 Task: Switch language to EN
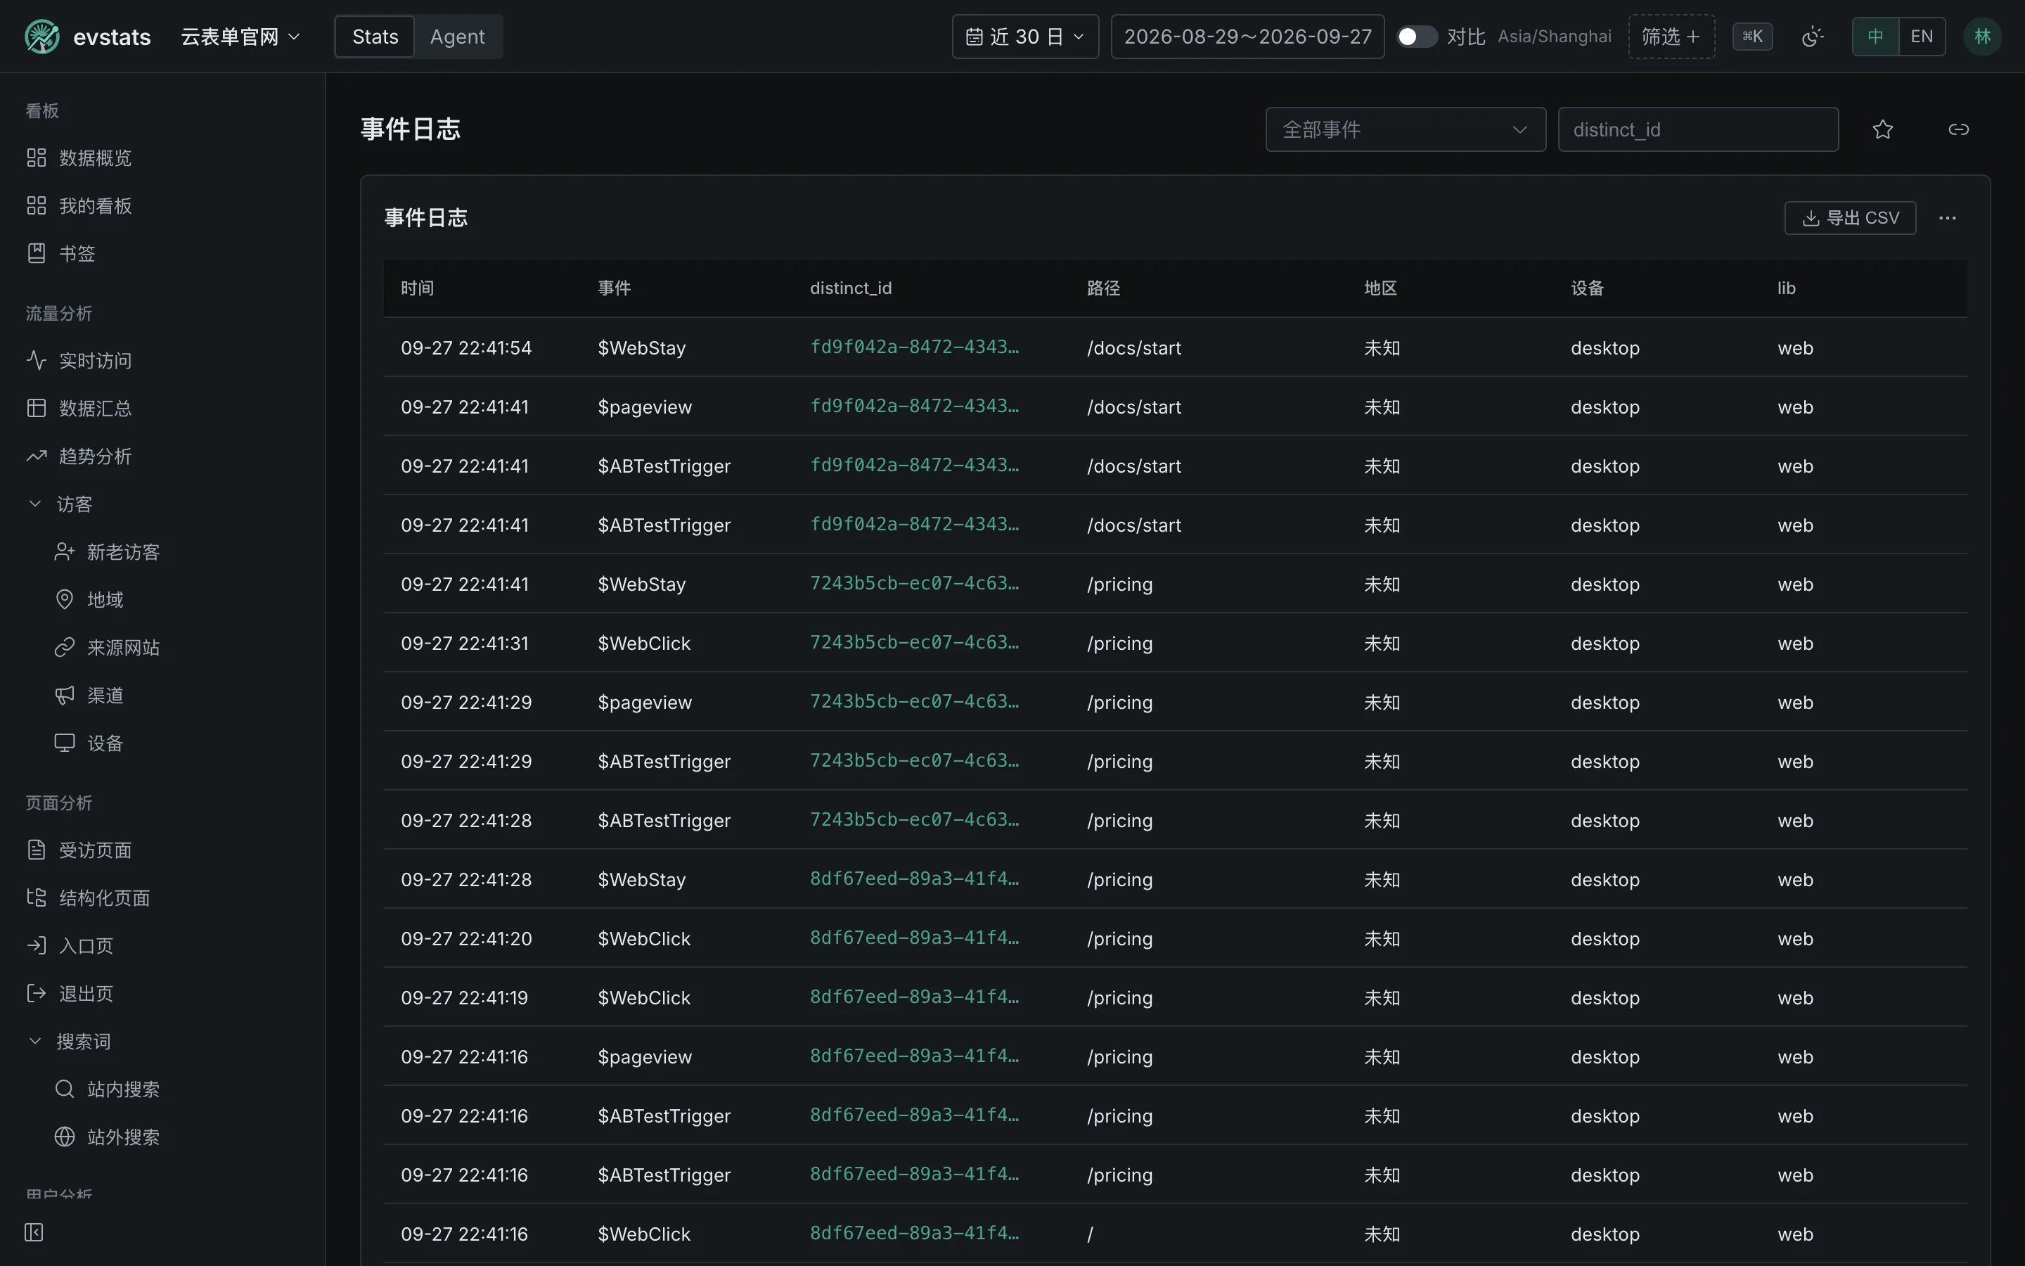pos(1922,37)
